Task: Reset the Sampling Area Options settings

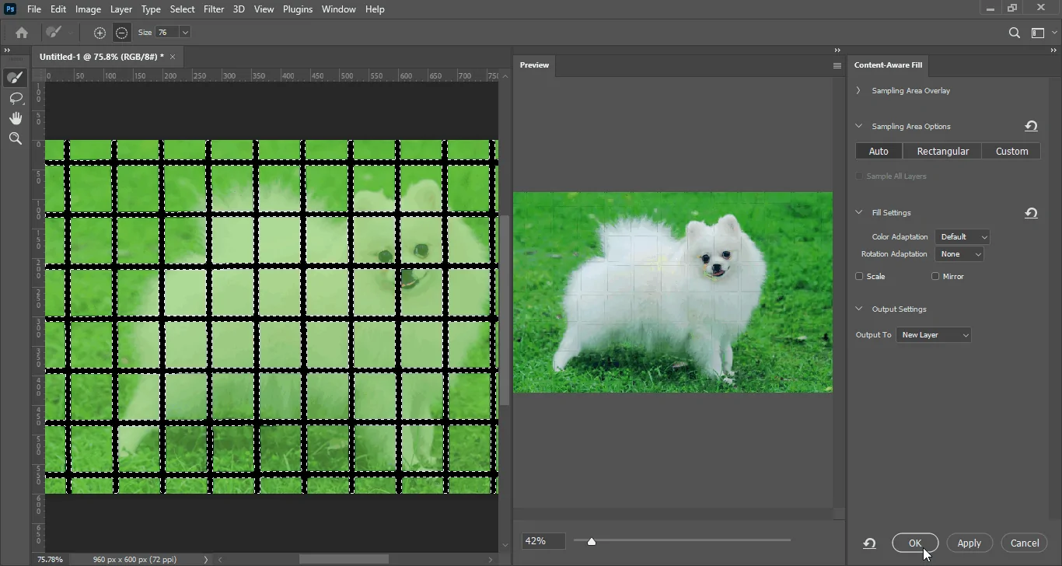Action: (x=1031, y=126)
